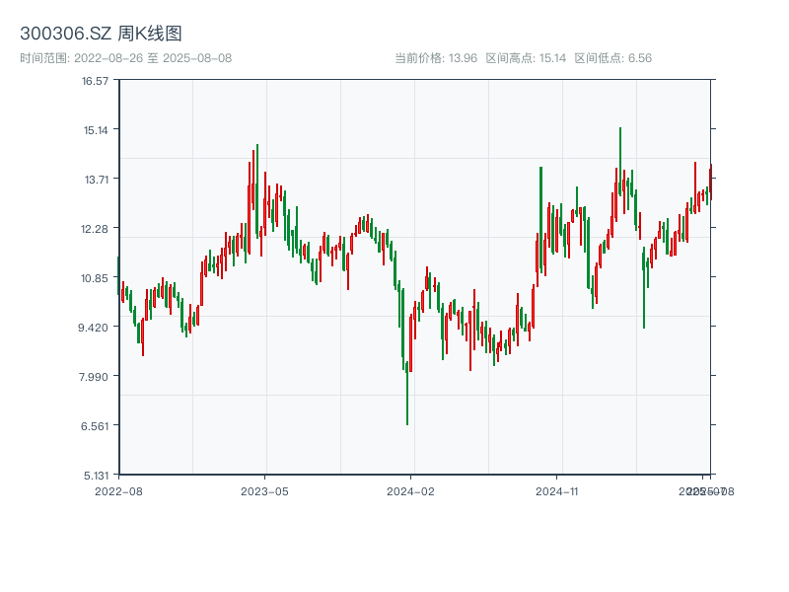Select the 10.85 y-axis tick label

[96, 278]
